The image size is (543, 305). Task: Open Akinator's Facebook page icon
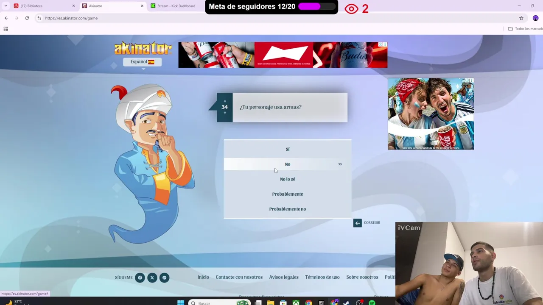[x=140, y=278]
